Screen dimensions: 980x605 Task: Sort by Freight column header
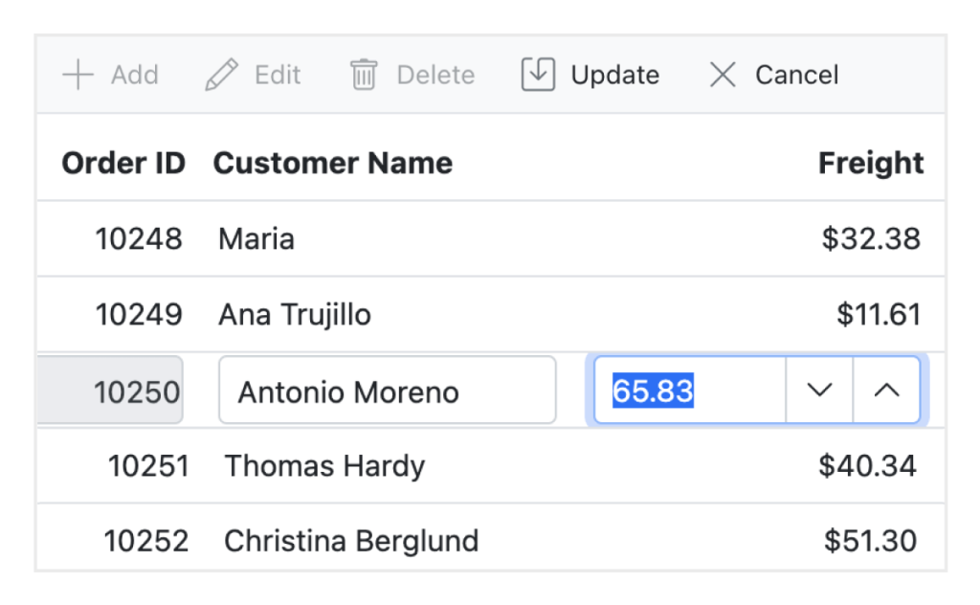pos(871,163)
